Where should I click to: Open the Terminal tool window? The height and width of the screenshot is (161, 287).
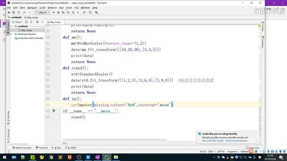(42, 148)
